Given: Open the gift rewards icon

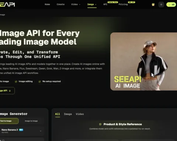Looking at the screenshot, I should (153, 5).
